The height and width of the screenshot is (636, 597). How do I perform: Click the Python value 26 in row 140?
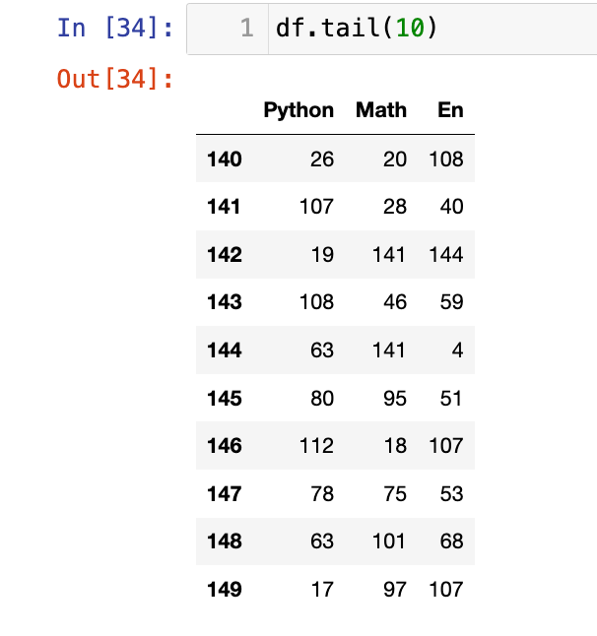pos(322,159)
